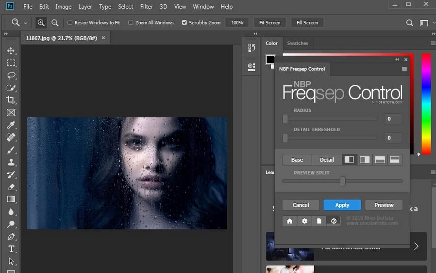Enable Zoom All Windows checkbox

point(131,23)
